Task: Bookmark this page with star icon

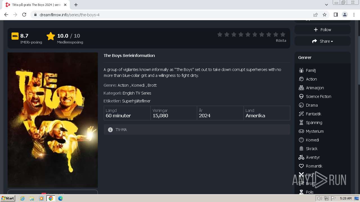Action: (x=325, y=15)
